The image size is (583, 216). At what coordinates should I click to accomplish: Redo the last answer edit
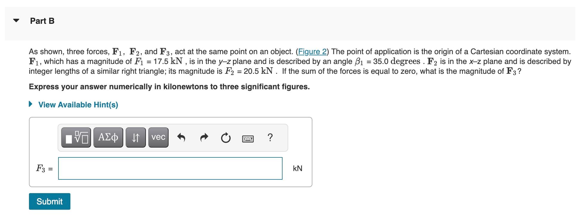point(204,138)
